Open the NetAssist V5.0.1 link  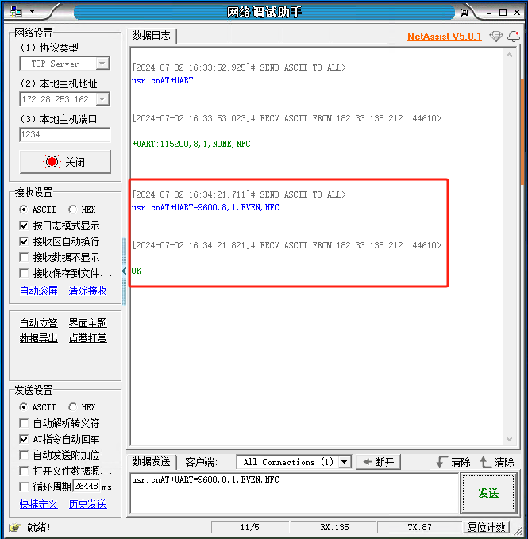pos(445,37)
